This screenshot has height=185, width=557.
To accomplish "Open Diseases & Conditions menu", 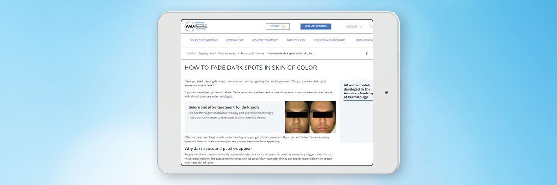I will tap(203, 40).
